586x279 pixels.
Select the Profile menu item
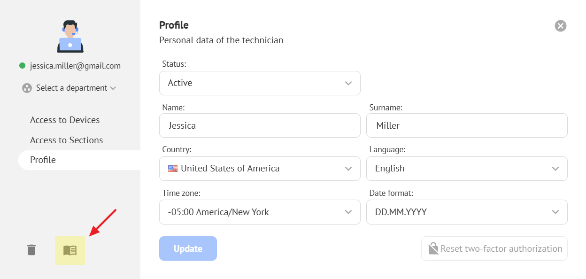point(43,160)
